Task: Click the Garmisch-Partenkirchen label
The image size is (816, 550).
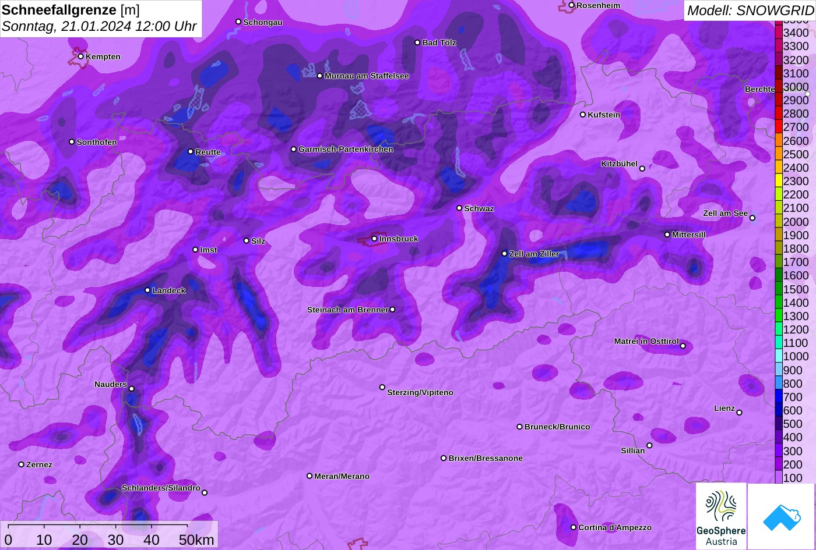Action: click(x=346, y=149)
